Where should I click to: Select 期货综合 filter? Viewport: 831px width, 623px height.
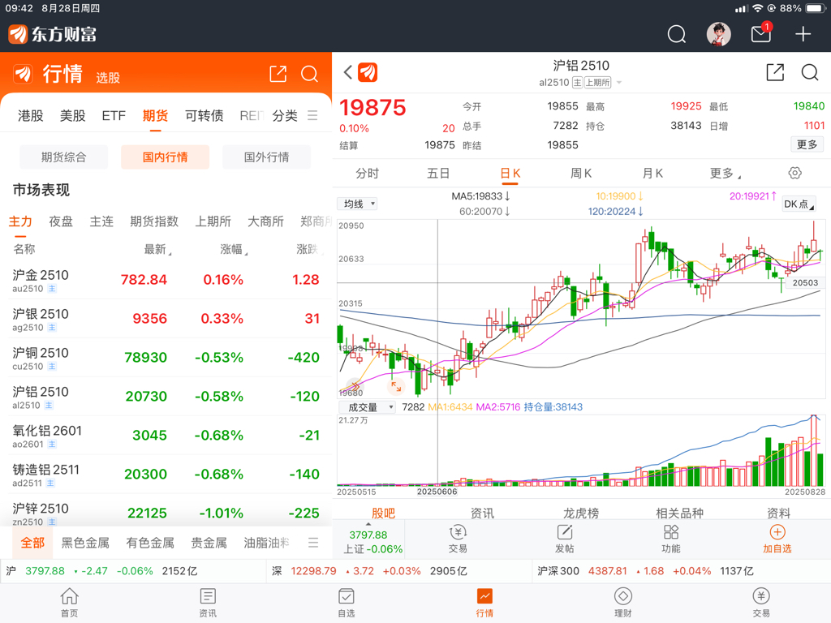pos(63,157)
